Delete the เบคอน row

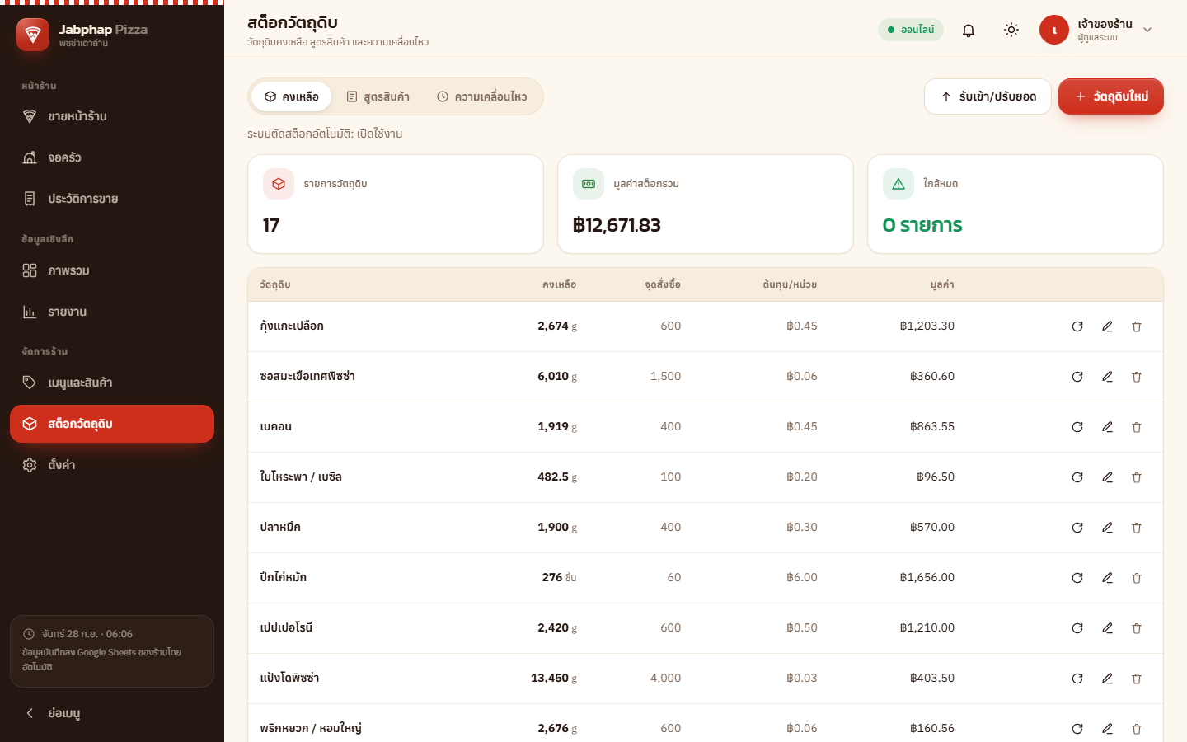point(1137,427)
